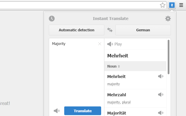This screenshot has width=186, height=116.
Task: Open the Chrome hamburger menu
Action: click(x=181, y=5)
